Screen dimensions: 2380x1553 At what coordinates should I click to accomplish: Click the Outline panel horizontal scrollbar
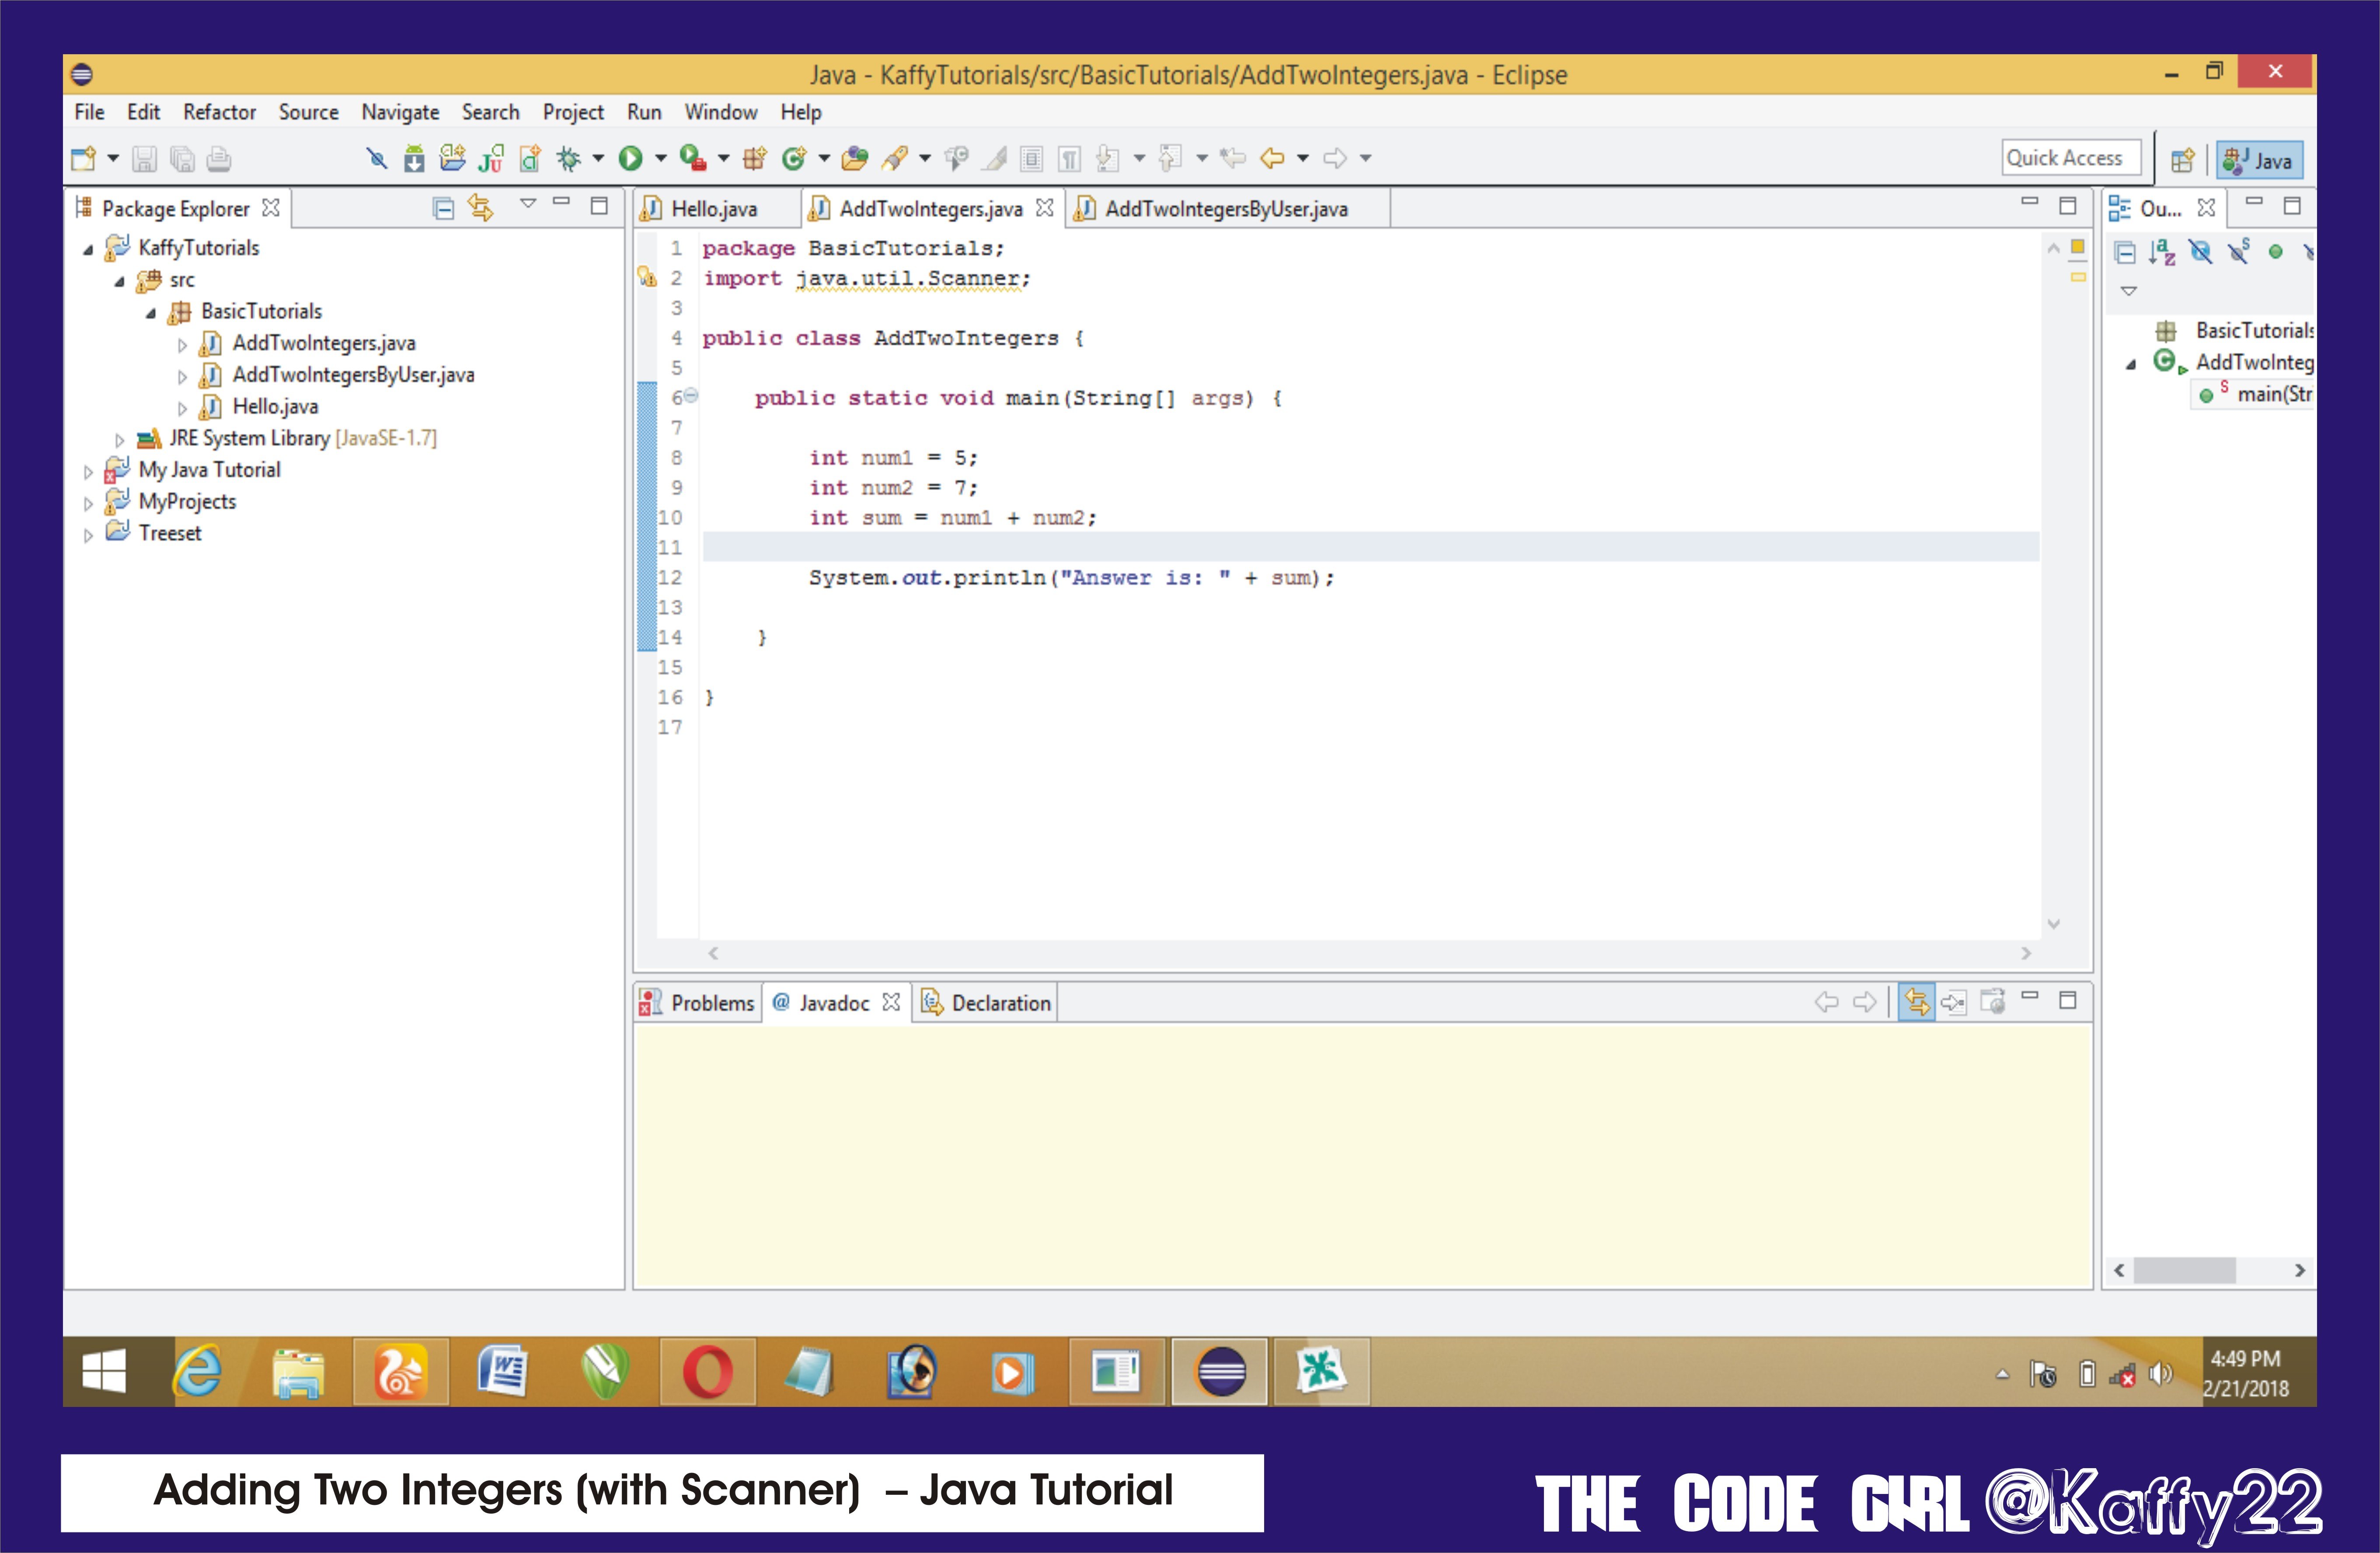pyautogui.click(x=2184, y=1269)
